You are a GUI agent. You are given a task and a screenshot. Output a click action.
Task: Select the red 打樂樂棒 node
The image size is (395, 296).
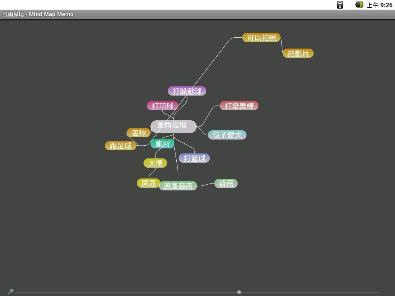(239, 106)
